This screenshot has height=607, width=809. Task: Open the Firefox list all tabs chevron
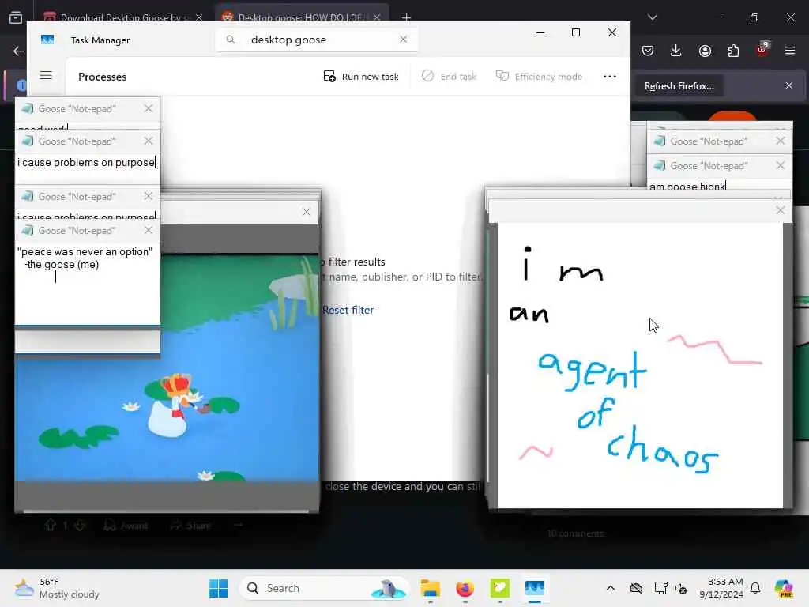point(653,17)
